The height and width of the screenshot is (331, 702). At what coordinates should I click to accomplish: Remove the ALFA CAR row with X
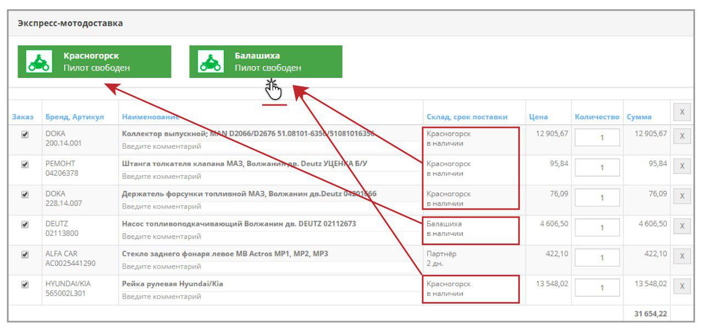click(x=682, y=256)
